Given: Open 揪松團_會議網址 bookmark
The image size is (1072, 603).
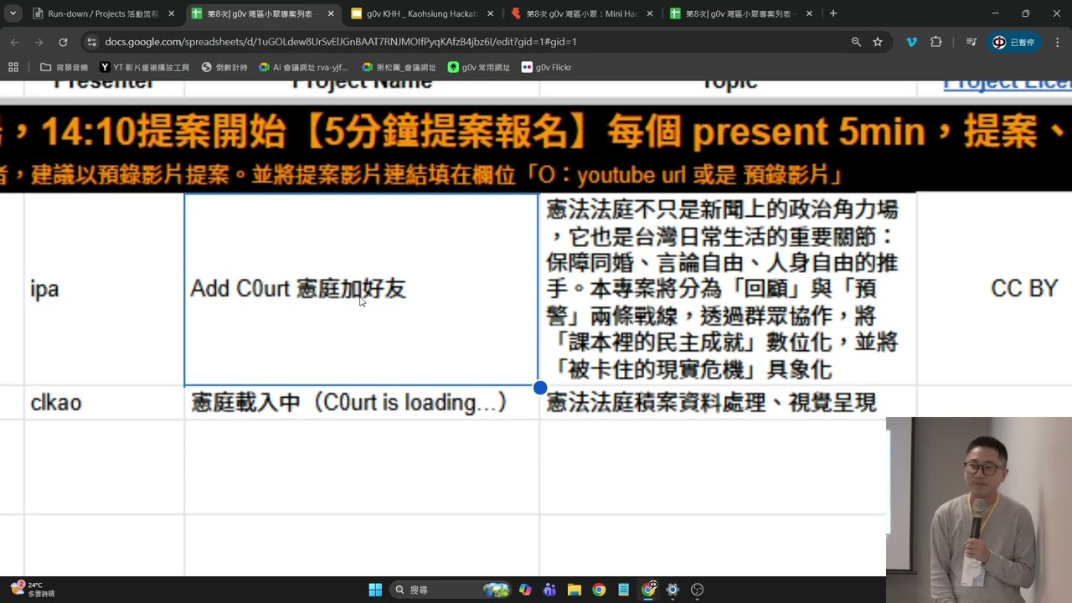Looking at the screenshot, I should pyautogui.click(x=399, y=67).
